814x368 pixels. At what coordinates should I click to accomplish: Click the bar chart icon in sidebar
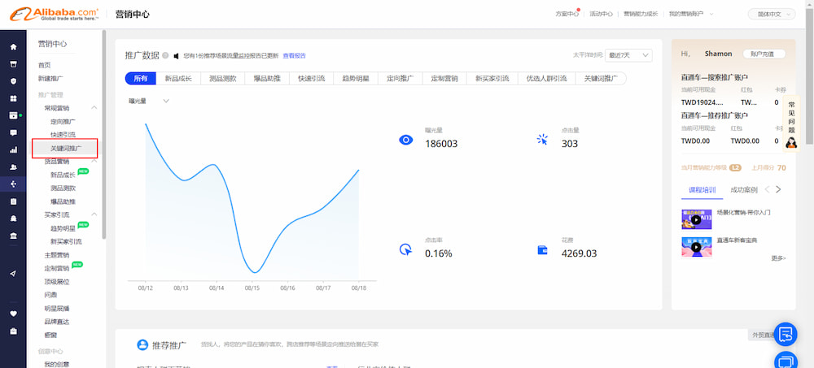pos(14,150)
